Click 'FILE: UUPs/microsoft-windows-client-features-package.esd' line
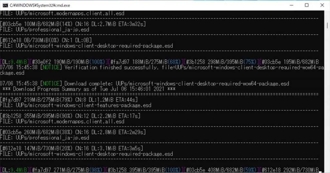The image size is (330, 173). tap(75, 105)
